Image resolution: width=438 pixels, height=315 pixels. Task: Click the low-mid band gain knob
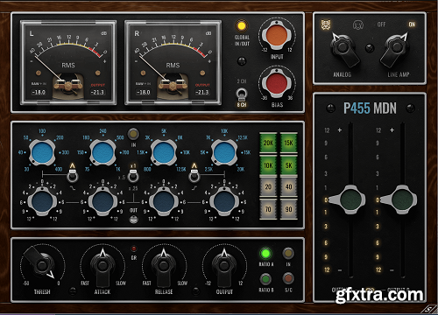pos(102,201)
